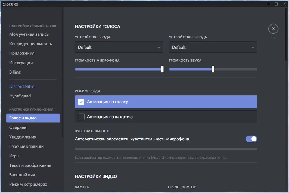Screen dimensions: 289x193
Task: Close the Discord window
Action: [284, 4]
